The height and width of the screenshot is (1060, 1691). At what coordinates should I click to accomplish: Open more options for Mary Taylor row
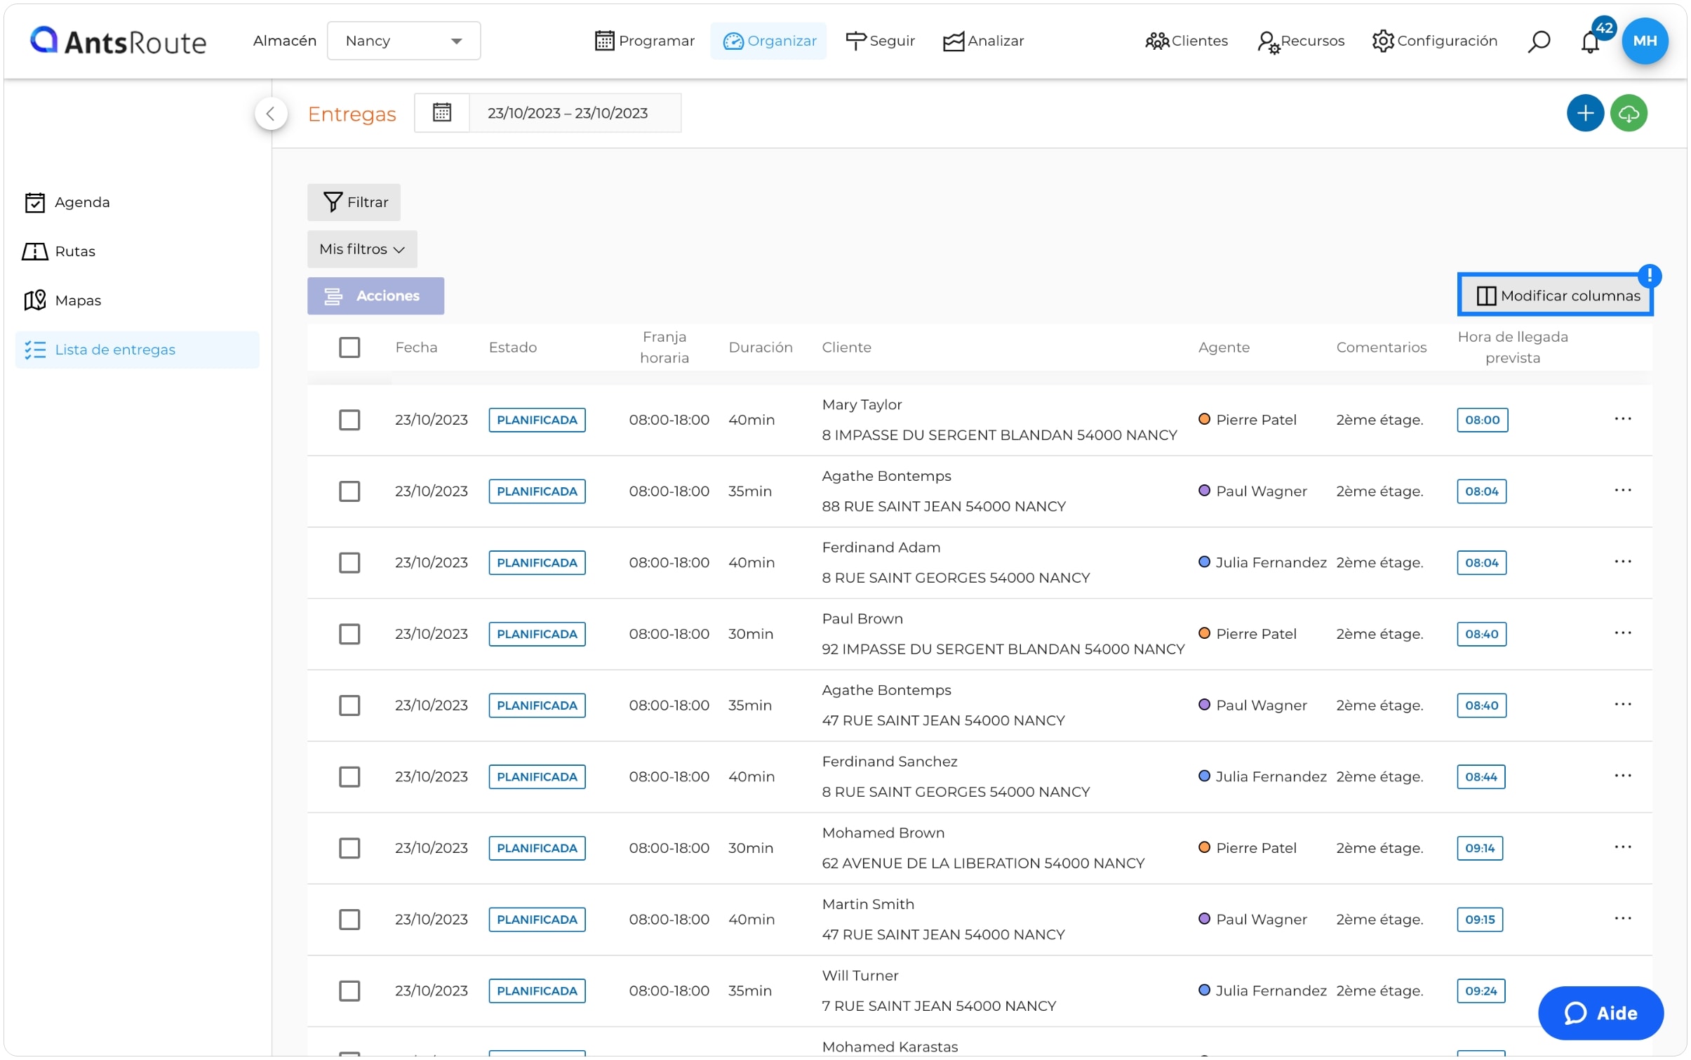tap(1622, 419)
